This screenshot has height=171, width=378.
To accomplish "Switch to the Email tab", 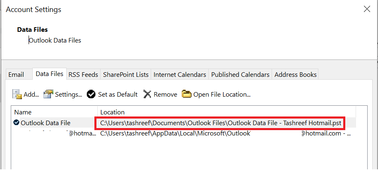I will [16, 75].
